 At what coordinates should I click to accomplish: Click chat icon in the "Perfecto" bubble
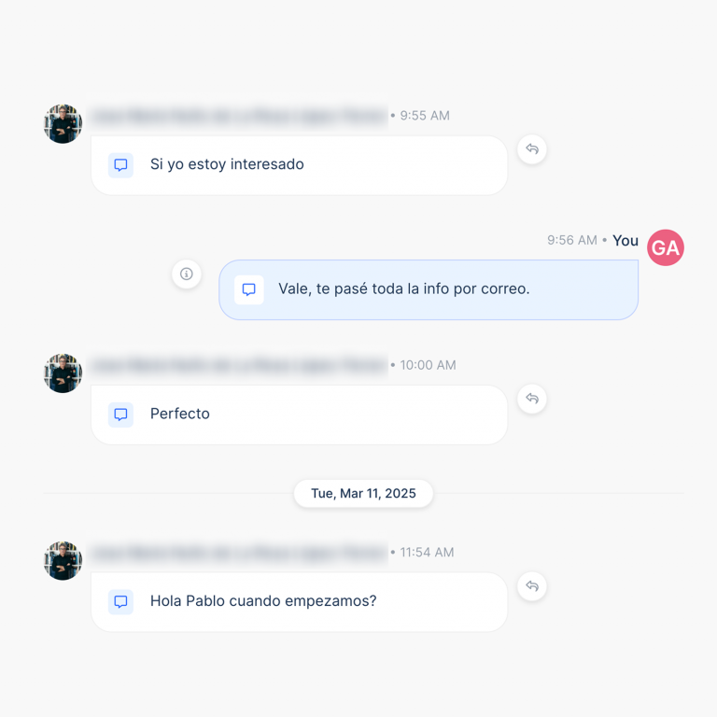pos(120,415)
